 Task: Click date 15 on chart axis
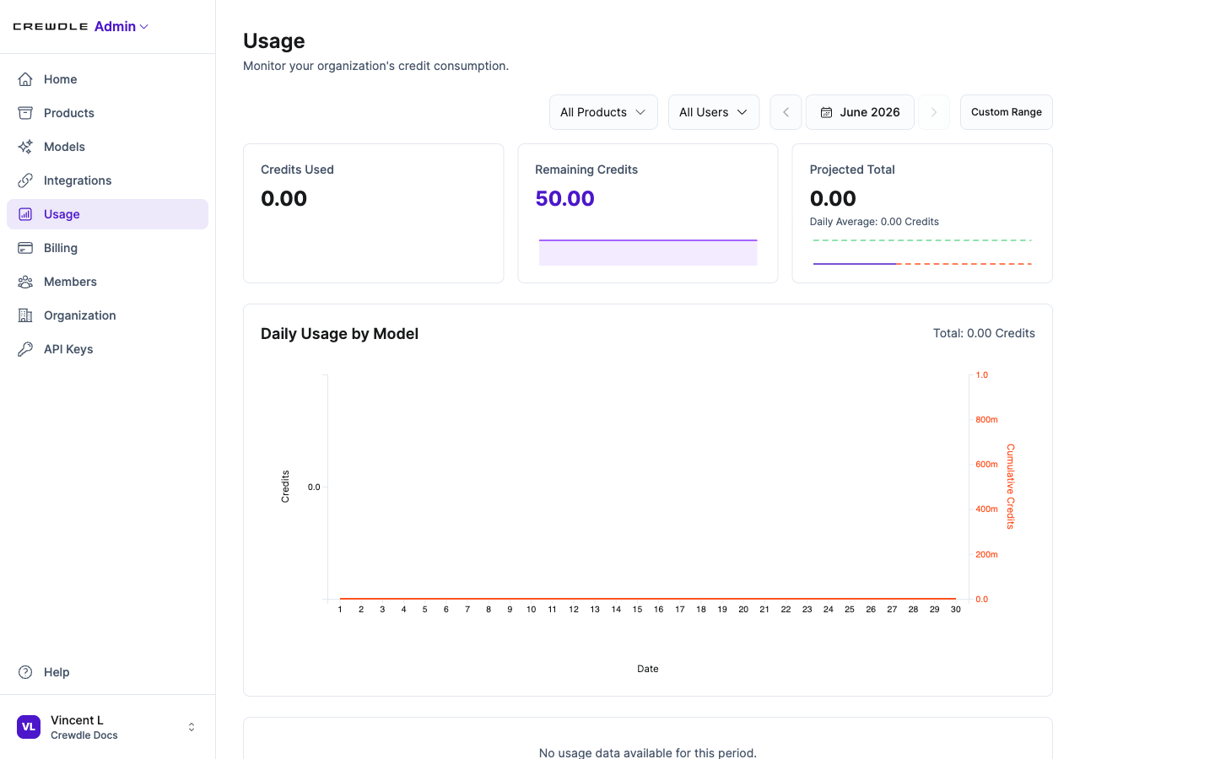click(637, 610)
